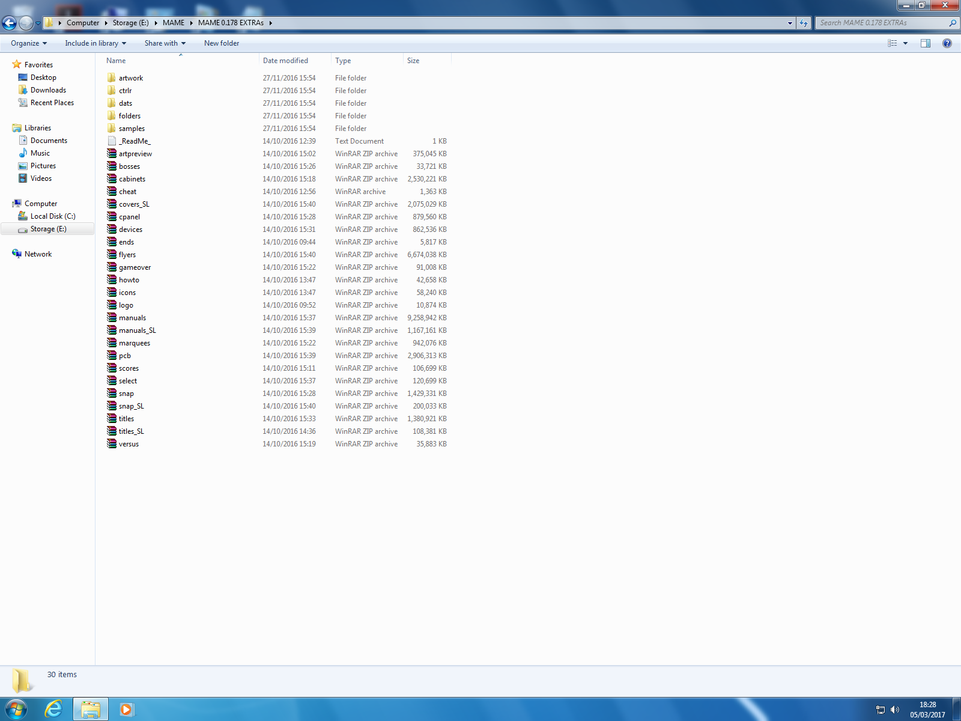Select the samples folder icon
The width and height of the screenshot is (961, 721).
point(112,129)
